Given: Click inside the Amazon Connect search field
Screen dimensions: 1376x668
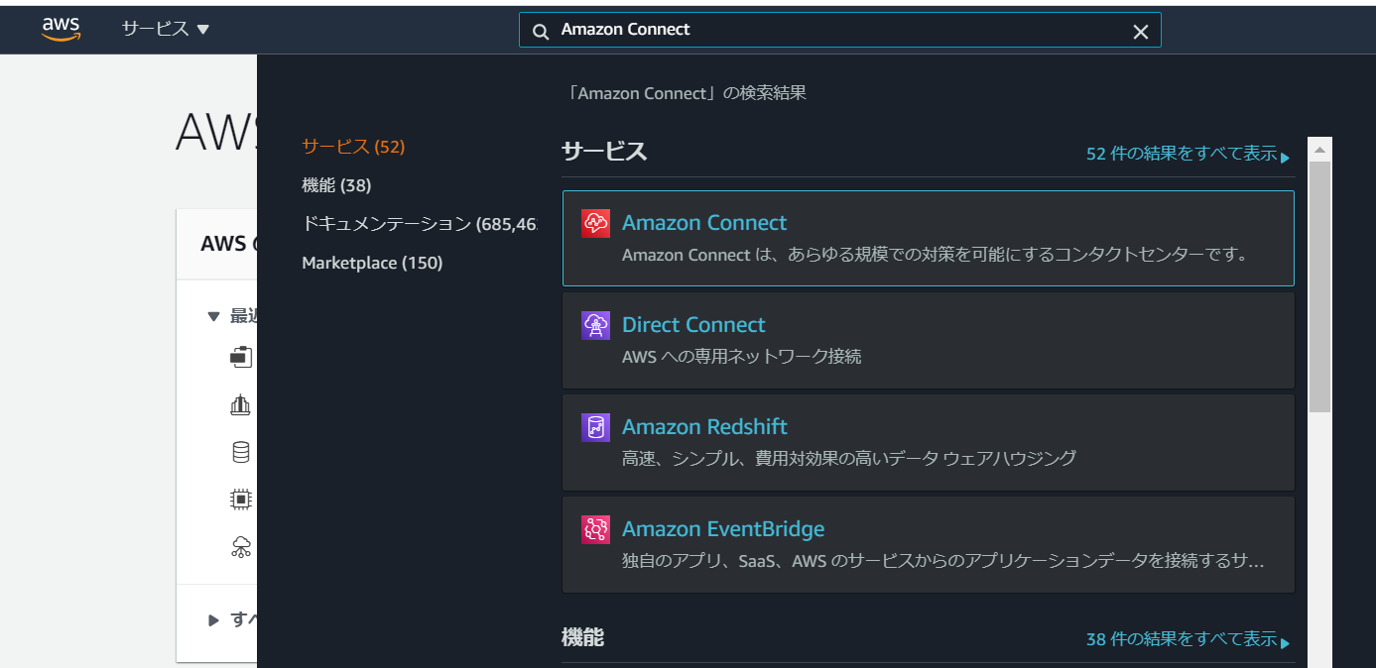Looking at the screenshot, I should pyautogui.click(x=839, y=30).
